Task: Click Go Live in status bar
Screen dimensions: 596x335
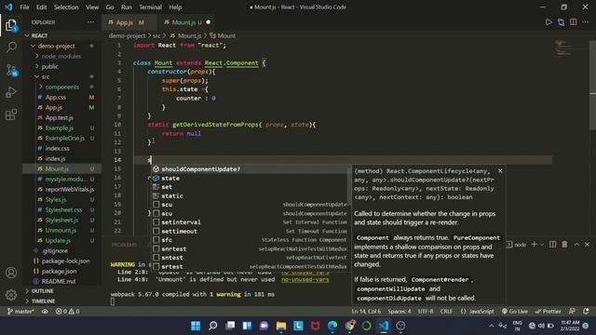Action: [x=515, y=312]
